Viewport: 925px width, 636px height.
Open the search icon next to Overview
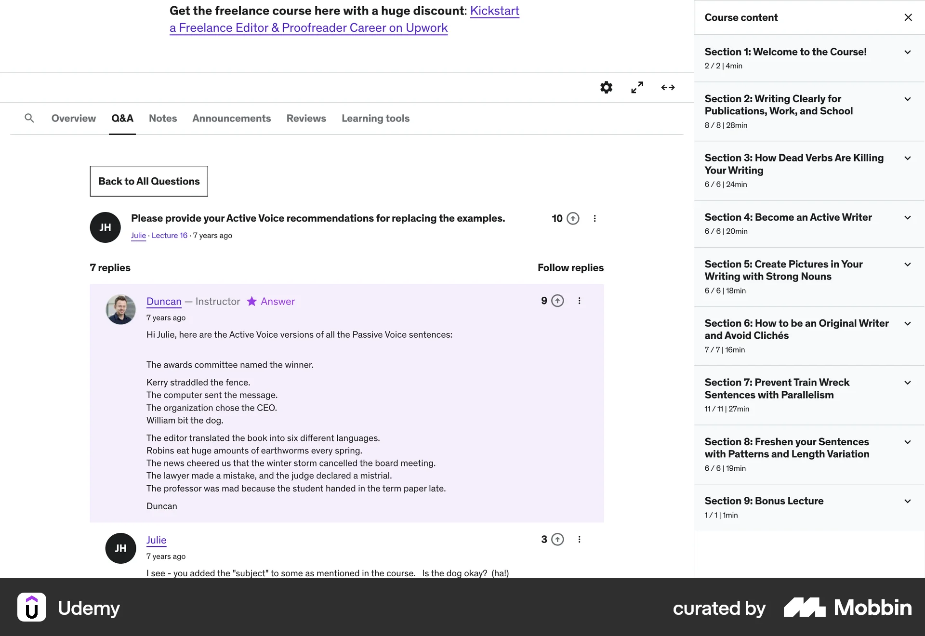click(29, 118)
